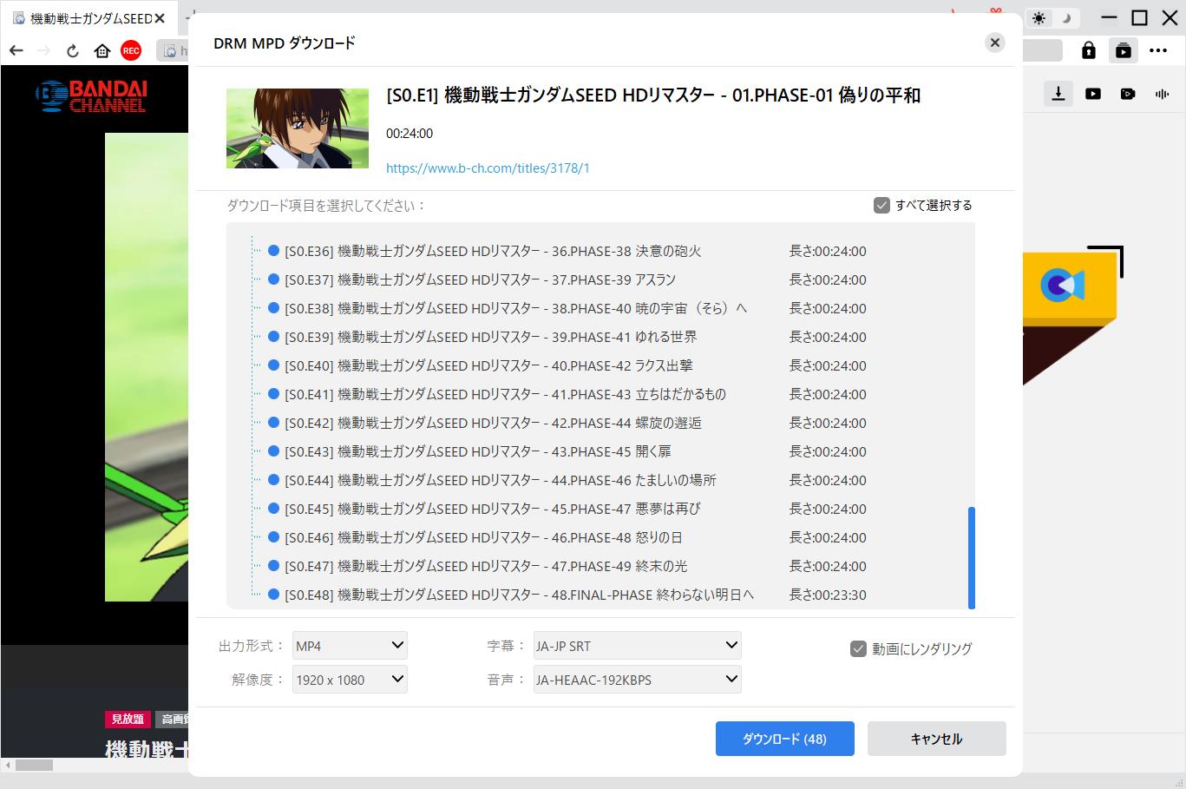Reload the current page
The width and height of the screenshot is (1186, 789).
click(73, 51)
